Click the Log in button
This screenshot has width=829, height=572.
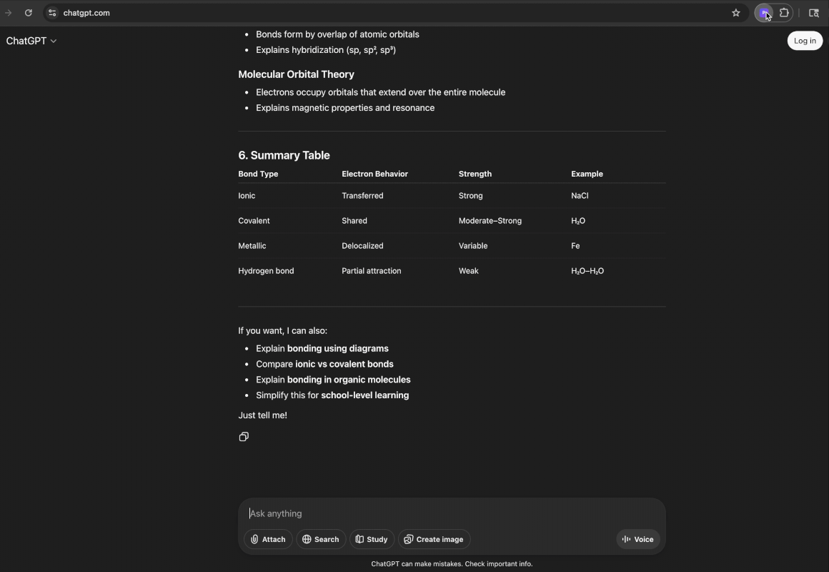804,41
